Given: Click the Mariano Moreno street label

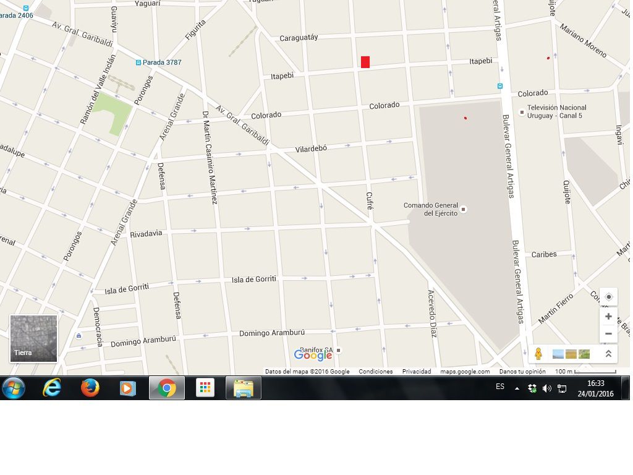Looking at the screenshot, I should pos(584,40).
